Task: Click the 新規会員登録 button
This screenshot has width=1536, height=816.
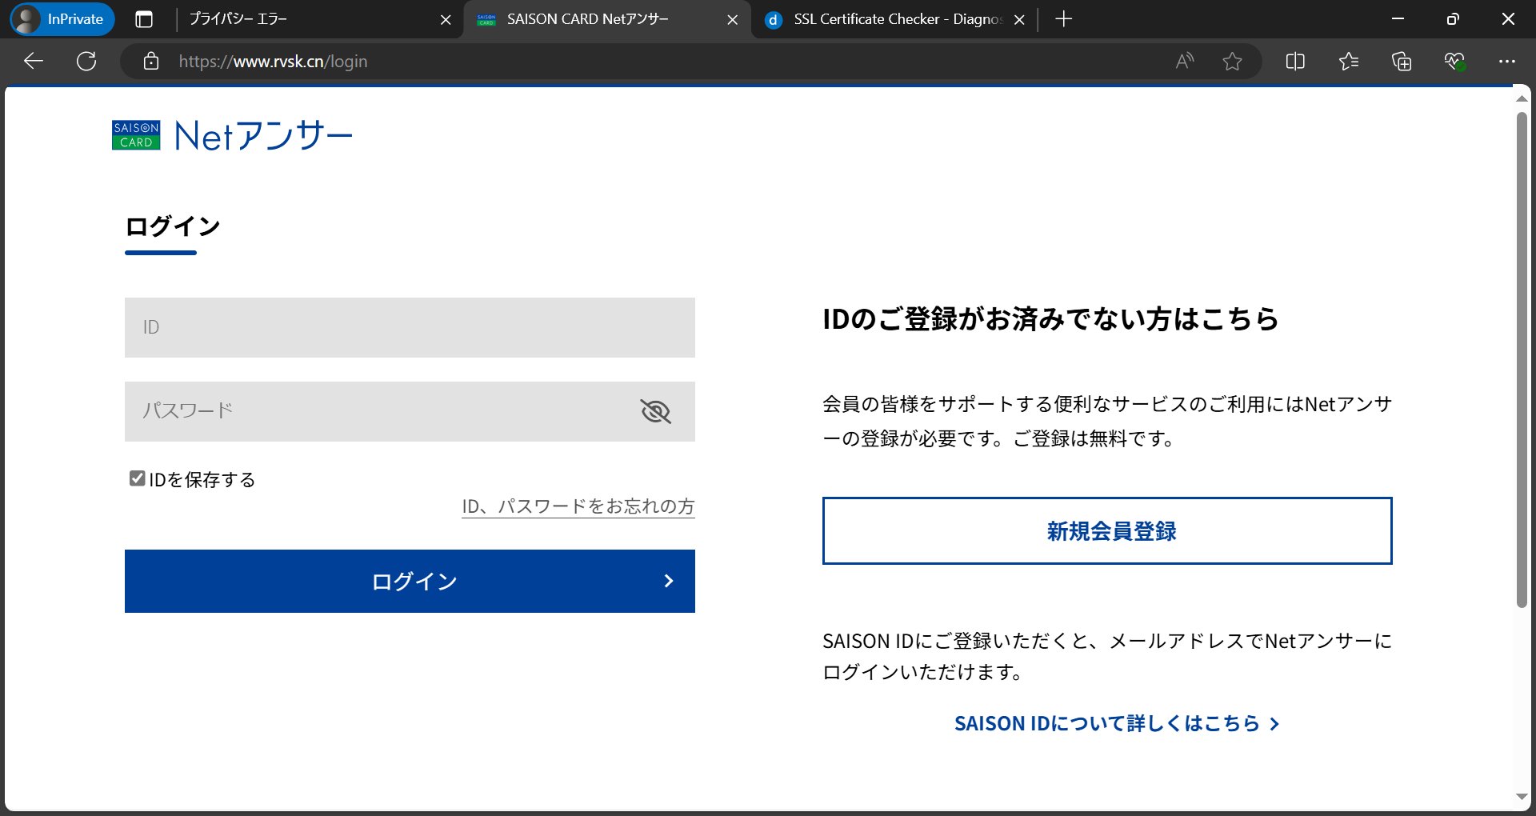Action: tap(1107, 531)
